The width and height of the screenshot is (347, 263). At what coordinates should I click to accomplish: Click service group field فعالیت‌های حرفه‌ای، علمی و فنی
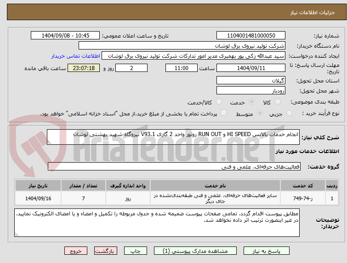tap(174, 167)
